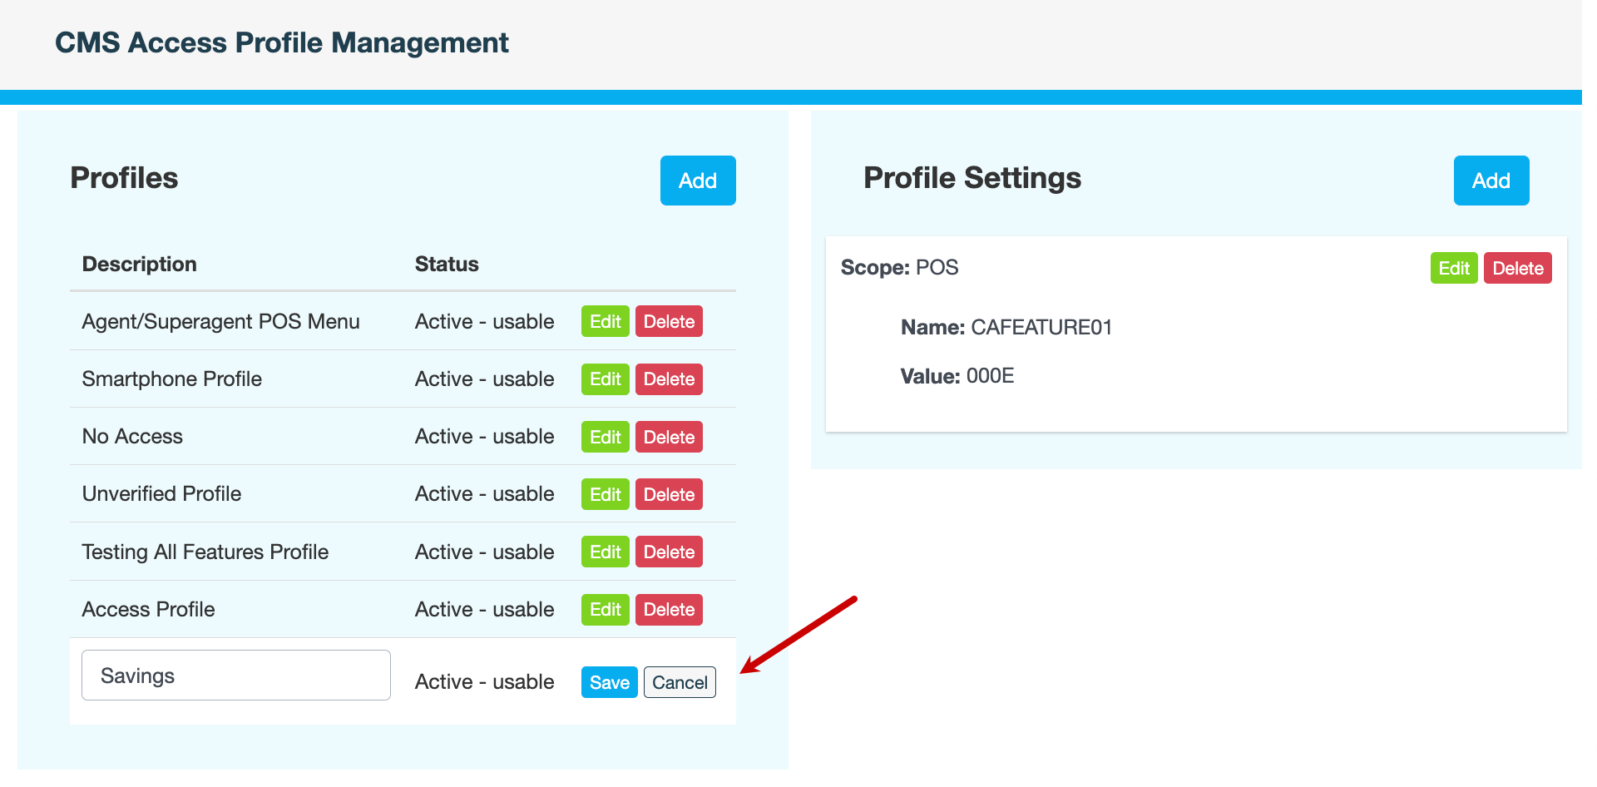Delete the Agent/Superagent POS Menu profile

click(669, 322)
